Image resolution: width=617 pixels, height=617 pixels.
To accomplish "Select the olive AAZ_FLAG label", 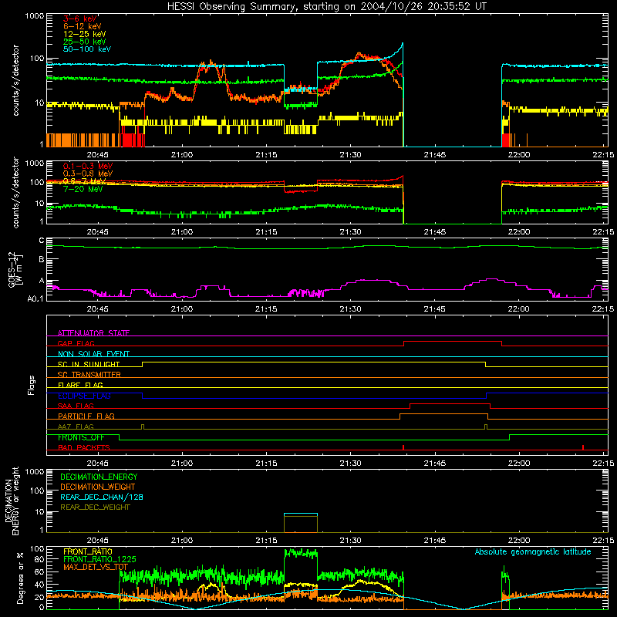I will tap(76, 427).
